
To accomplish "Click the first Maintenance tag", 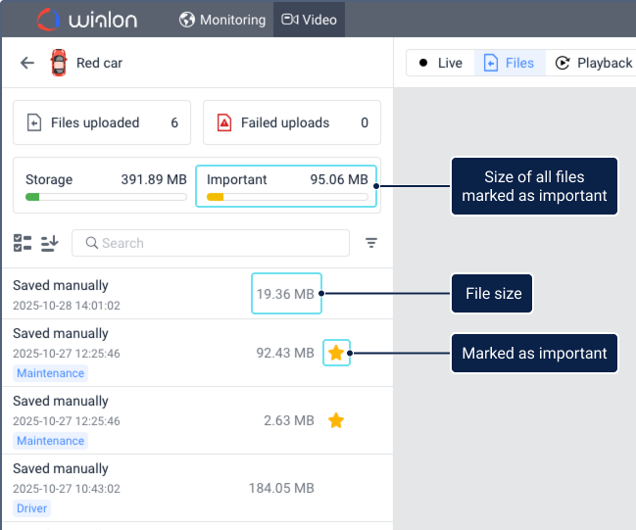I will point(50,373).
